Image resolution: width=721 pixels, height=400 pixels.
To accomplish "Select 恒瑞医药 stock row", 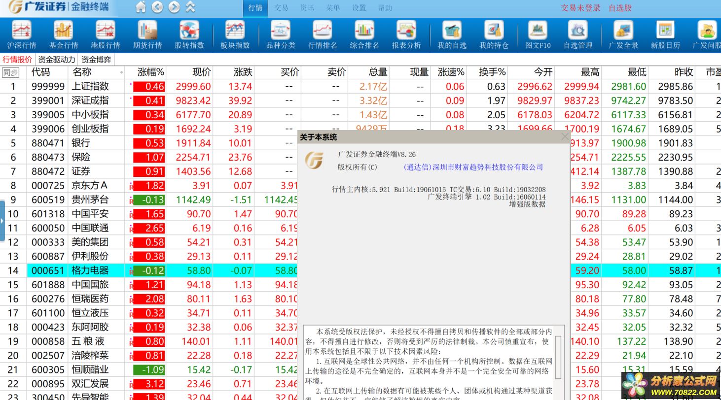I will (x=360, y=299).
